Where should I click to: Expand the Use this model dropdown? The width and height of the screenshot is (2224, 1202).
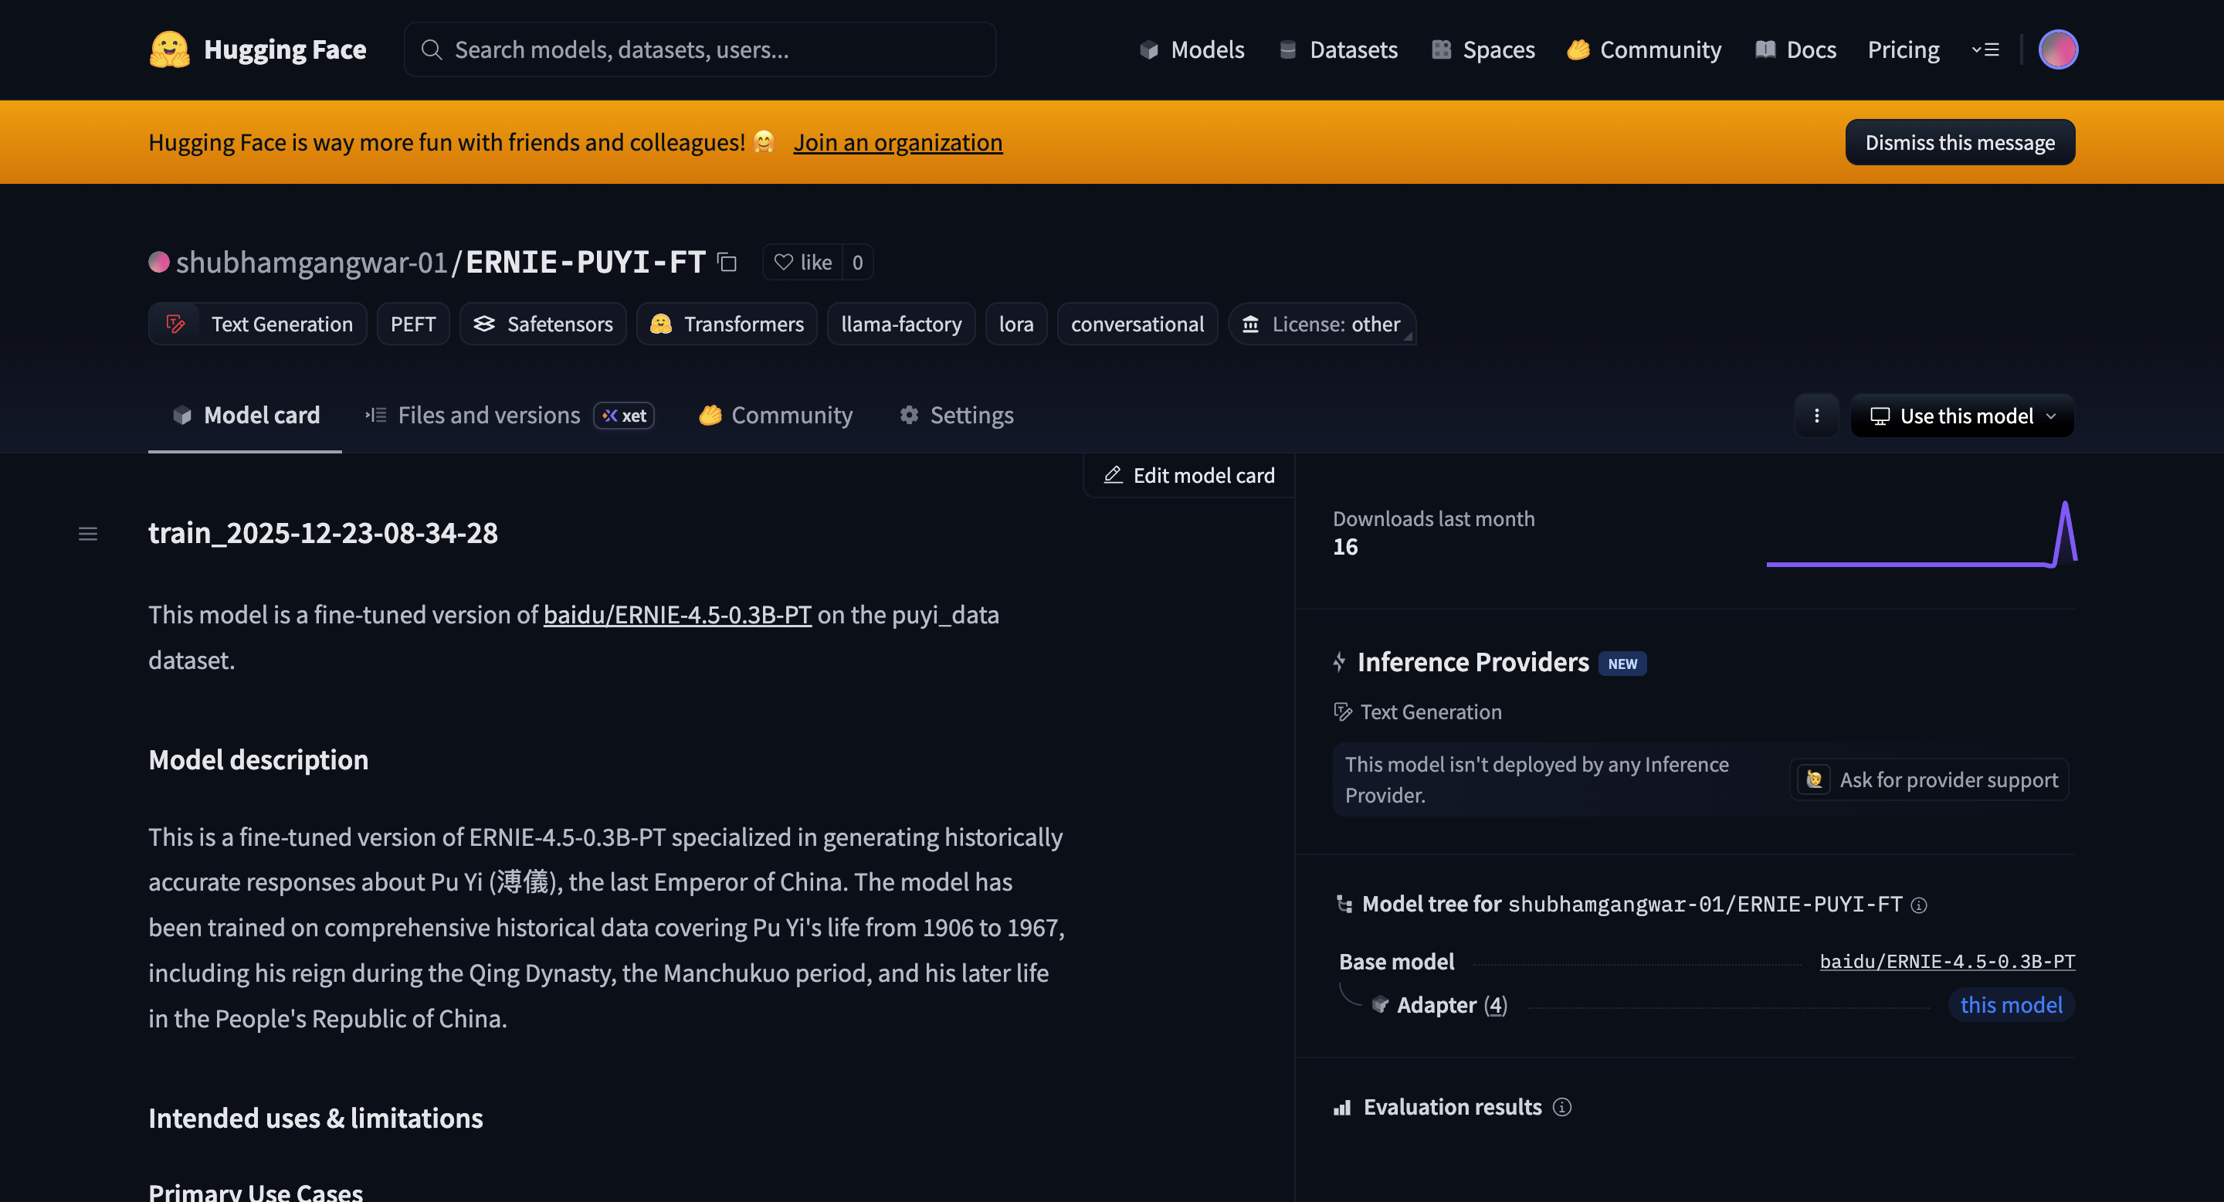[x=1961, y=416]
